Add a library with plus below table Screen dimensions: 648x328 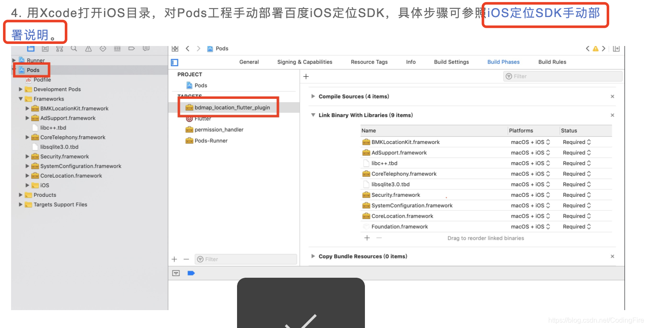coord(367,238)
